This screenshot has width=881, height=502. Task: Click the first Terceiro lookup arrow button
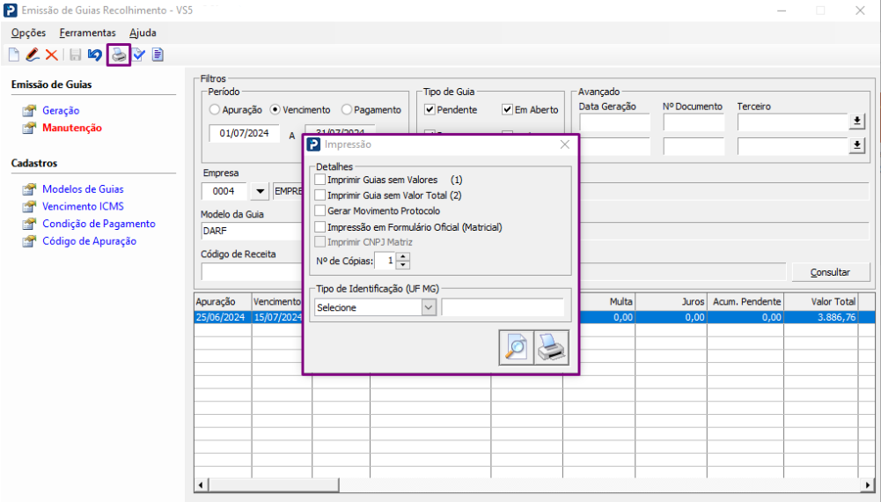pos(856,122)
